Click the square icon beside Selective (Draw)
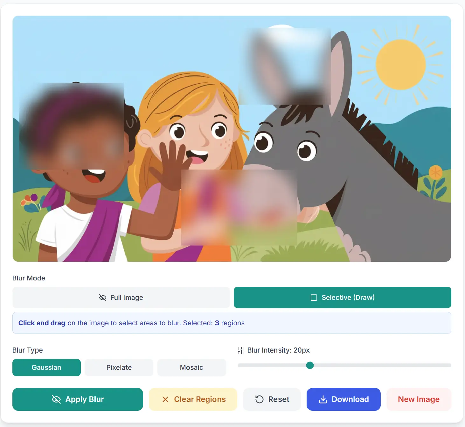The image size is (465, 427). click(x=314, y=298)
